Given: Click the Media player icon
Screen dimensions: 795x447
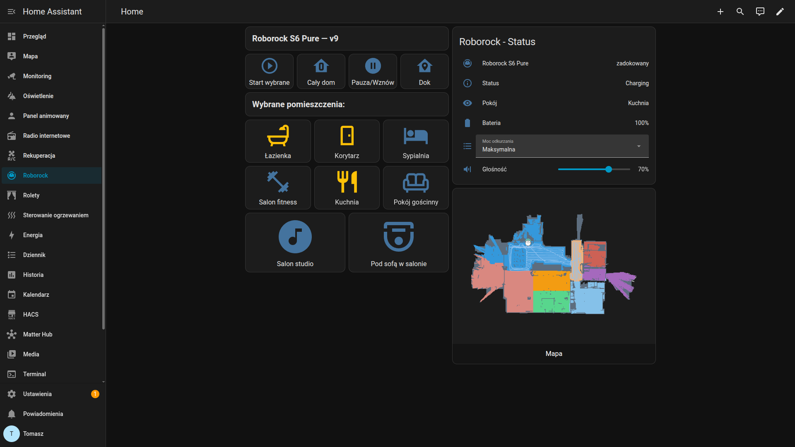Looking at the screenshot, I should point(12,354).
